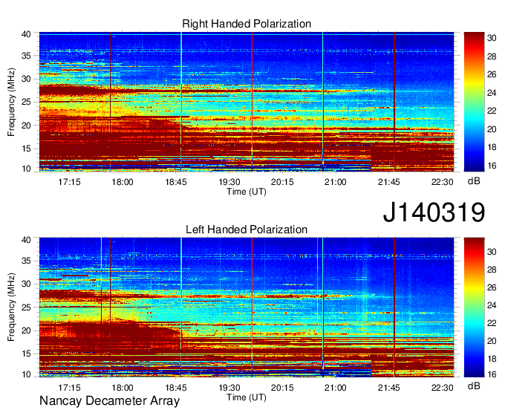
Task: Click the 18:00 time tick on the Right Handed plot
Action: click(123, 182)
